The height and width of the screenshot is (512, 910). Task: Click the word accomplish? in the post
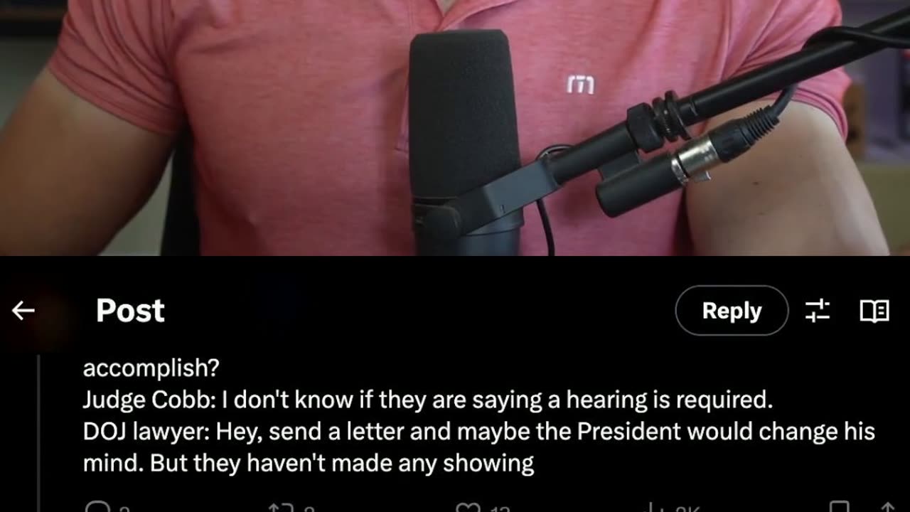151,369
